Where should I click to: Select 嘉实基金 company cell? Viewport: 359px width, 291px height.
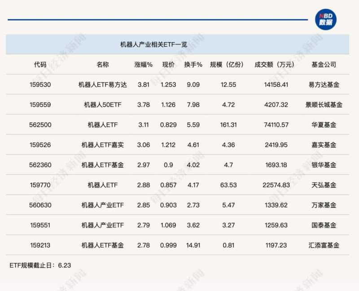[324, 145]
